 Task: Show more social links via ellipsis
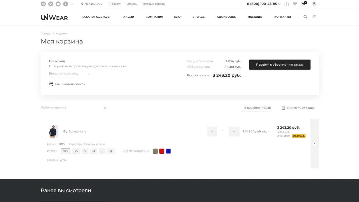pyautogui.click(x=72, y=4)
